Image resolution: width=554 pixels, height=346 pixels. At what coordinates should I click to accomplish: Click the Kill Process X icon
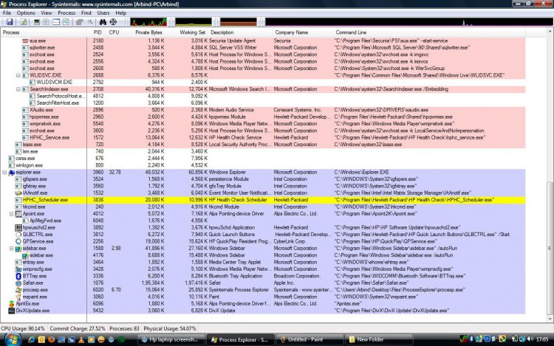click(90, 22)
